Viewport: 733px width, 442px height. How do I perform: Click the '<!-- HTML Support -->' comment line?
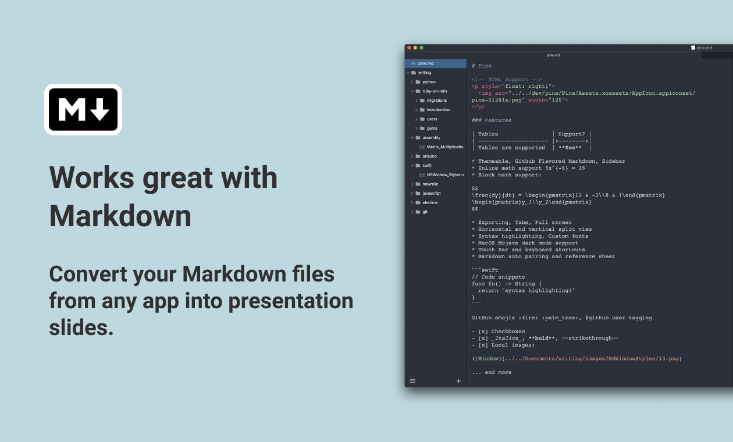[x=507, y=80]
